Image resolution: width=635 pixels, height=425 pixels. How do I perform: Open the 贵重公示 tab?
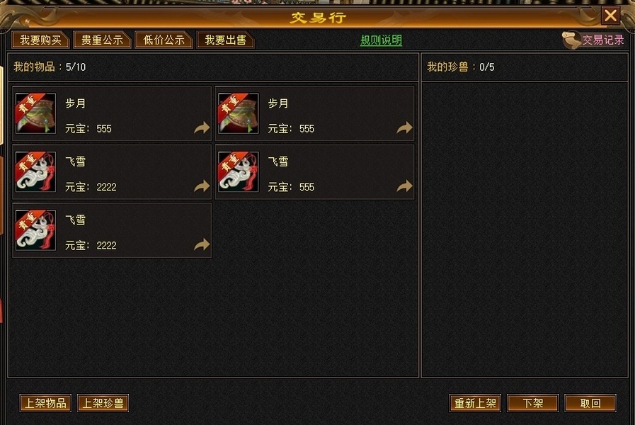click(x=102, y=40)
